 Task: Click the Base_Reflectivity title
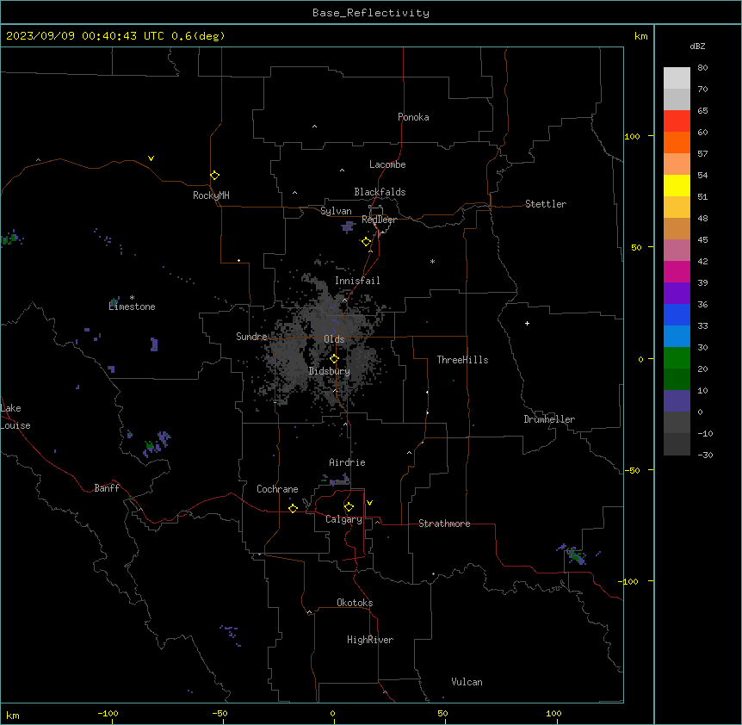371,13
